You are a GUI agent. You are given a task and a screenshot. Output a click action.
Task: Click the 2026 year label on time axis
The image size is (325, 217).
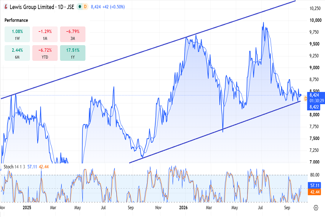[x=183, y=208]
